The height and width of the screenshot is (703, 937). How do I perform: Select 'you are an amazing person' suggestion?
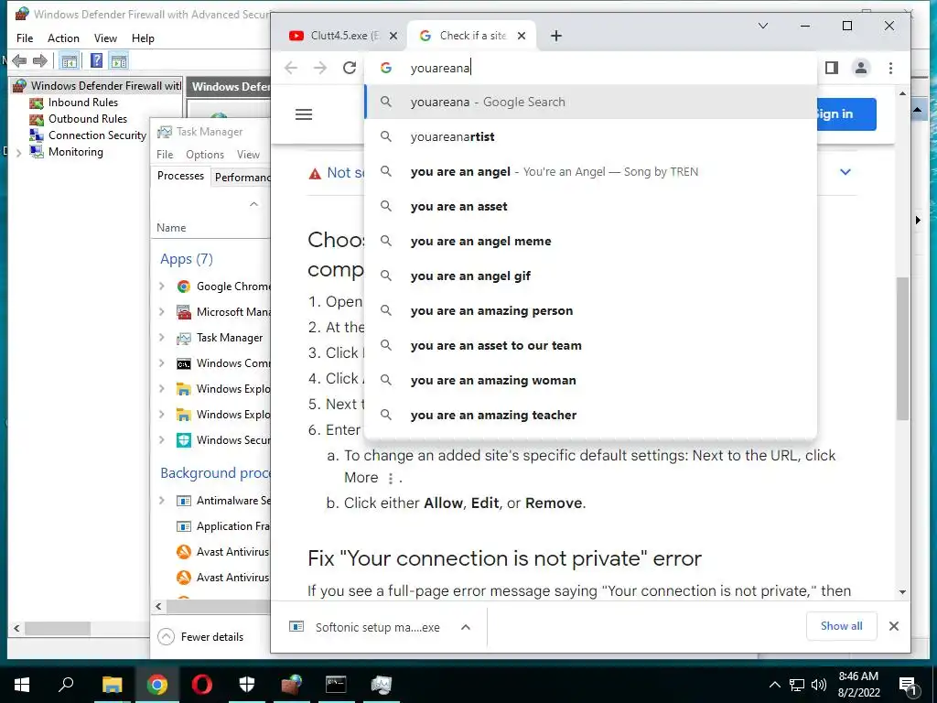click(590, 311)
